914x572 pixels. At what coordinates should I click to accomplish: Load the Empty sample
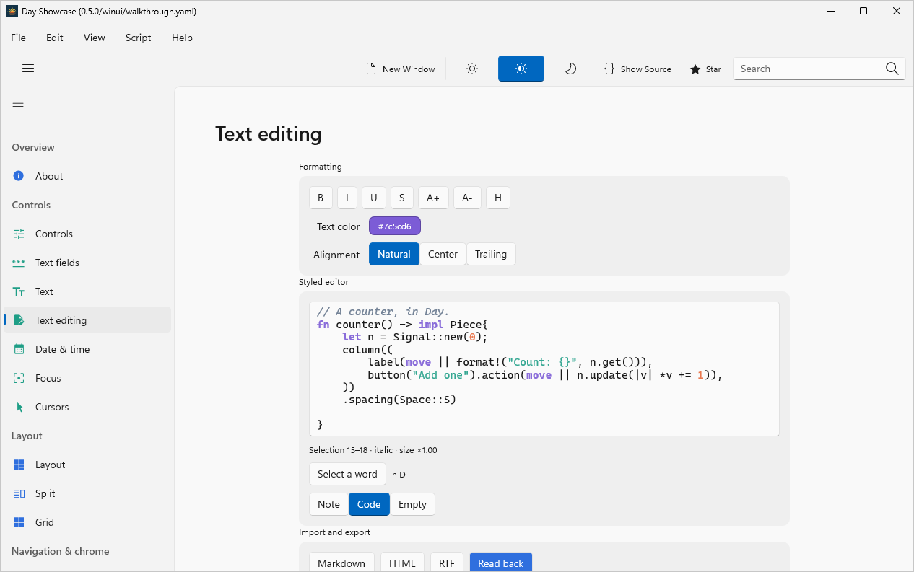tap(412, 504)
